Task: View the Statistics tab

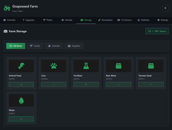Action: pos(144,20)
